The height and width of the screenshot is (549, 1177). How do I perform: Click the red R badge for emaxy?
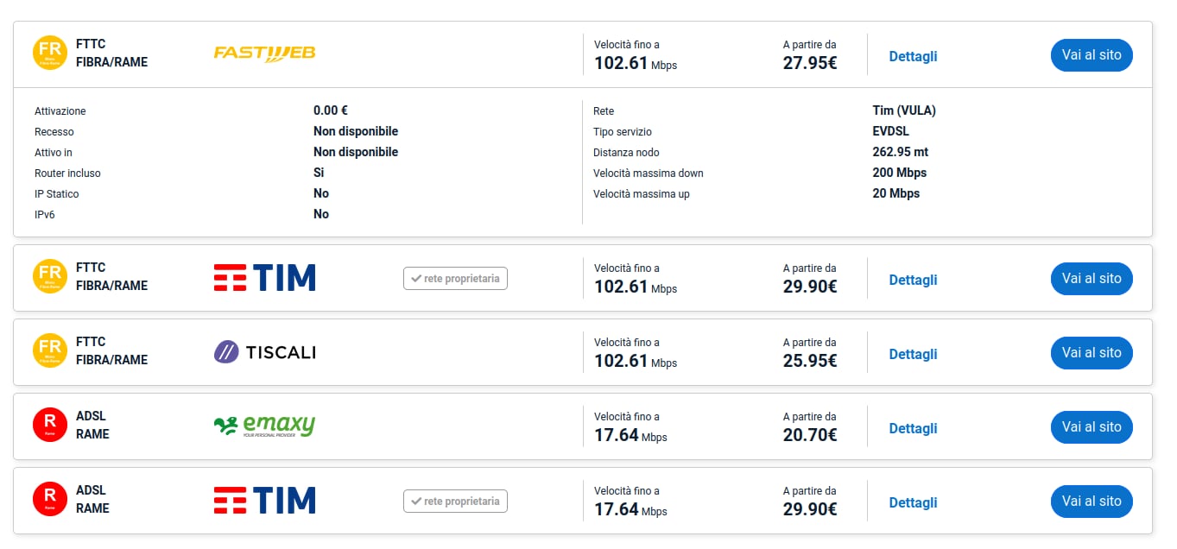(50, 426)
